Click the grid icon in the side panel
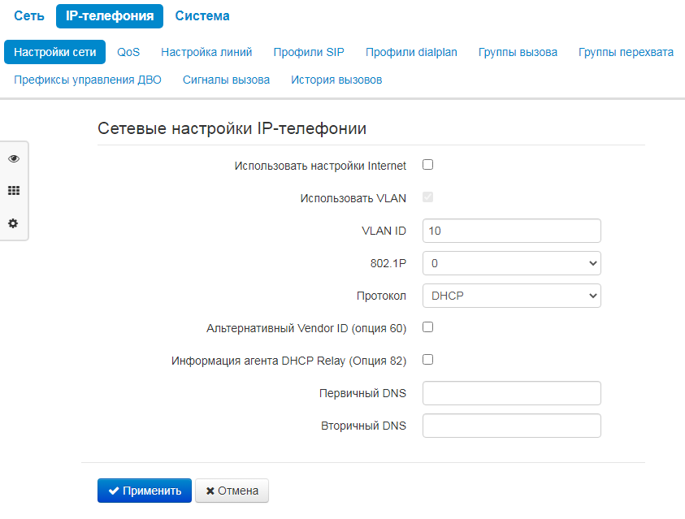685x519 pixels. coord(13,191)
